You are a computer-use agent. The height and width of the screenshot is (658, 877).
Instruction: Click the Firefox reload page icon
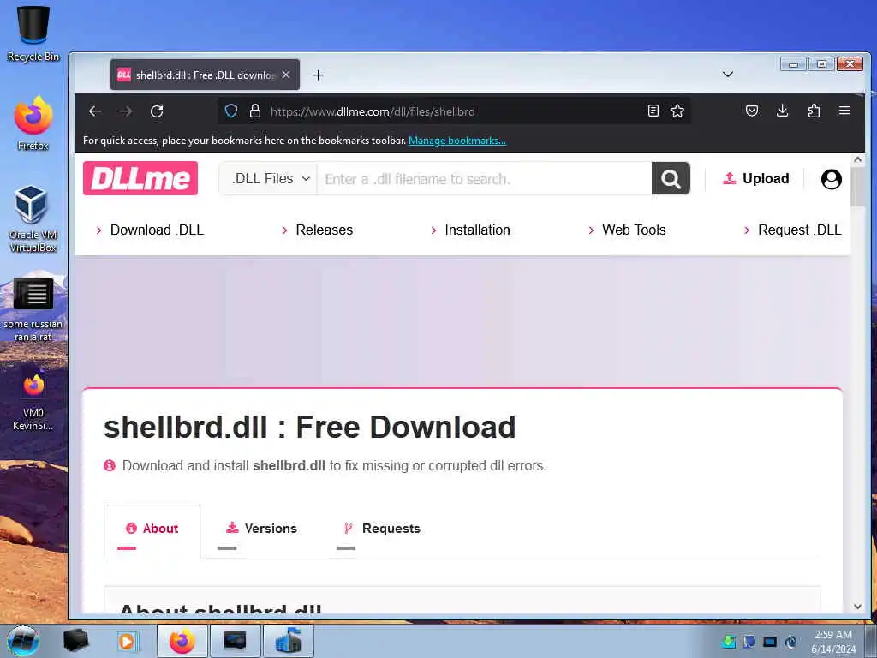[x=157, y=111]
